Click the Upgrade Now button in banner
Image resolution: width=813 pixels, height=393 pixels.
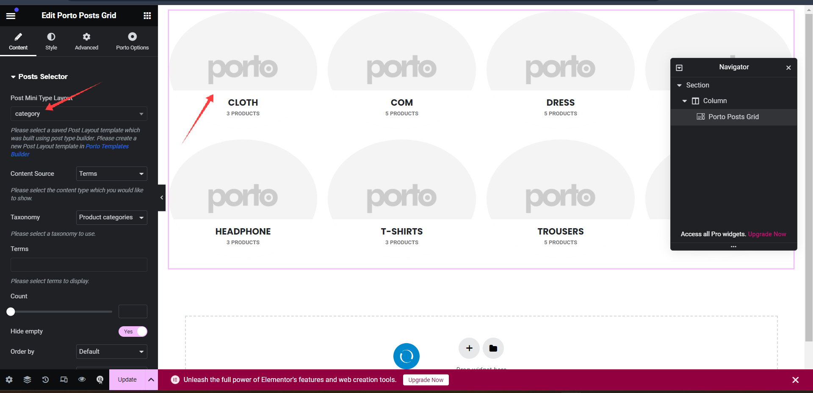tap(426, 380)
